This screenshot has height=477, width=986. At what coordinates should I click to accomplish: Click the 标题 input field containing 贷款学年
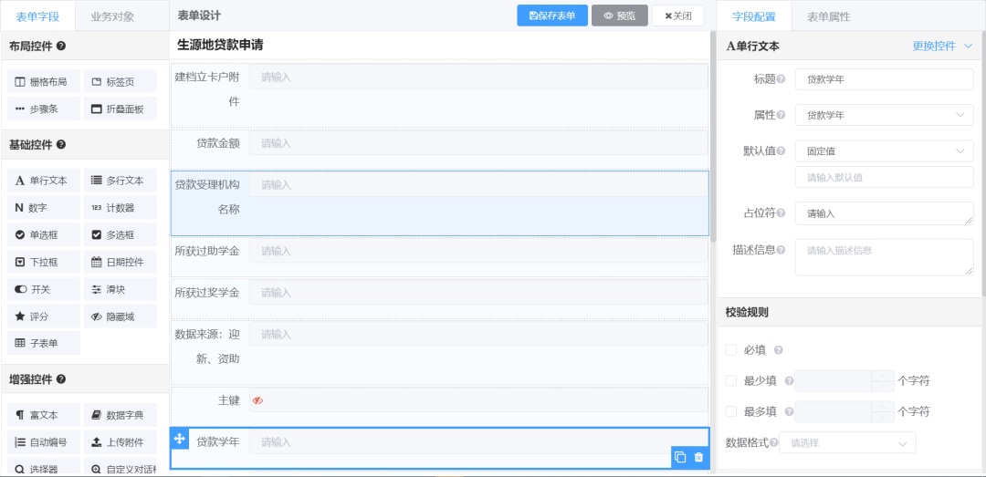(x=883, y=79)
